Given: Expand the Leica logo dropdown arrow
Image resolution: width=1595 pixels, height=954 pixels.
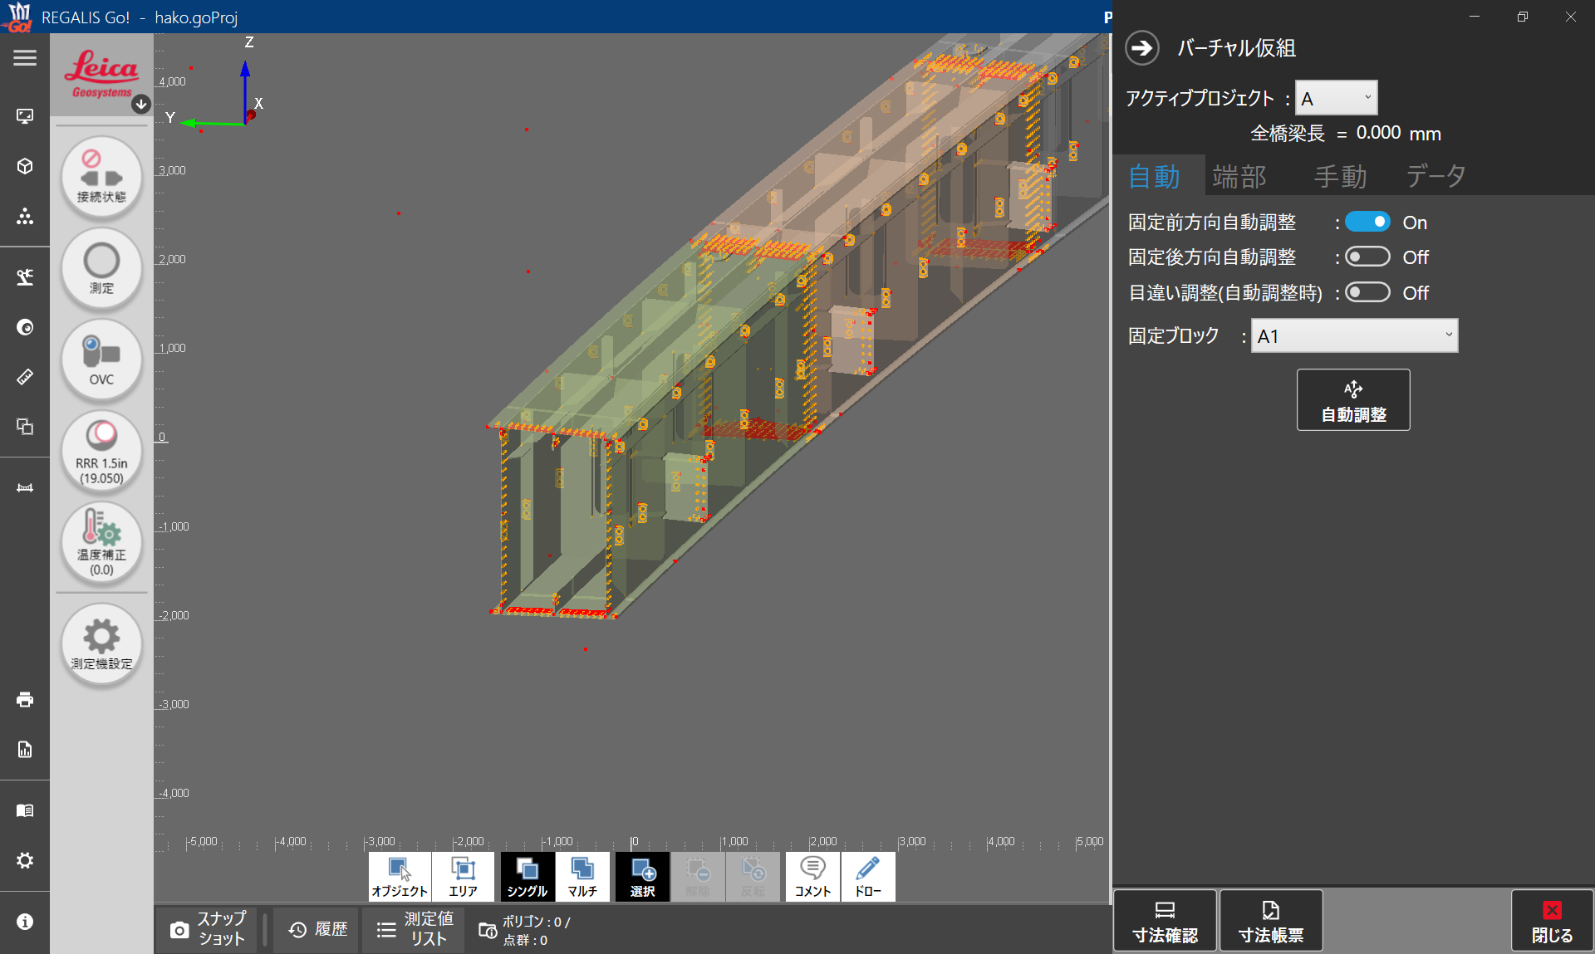Looking at the screenshot, I should tap(141, 104).
